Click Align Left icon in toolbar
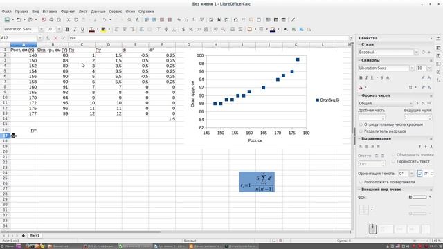The width and height of the screenshot is (443, 249). [x=116, y=29]
